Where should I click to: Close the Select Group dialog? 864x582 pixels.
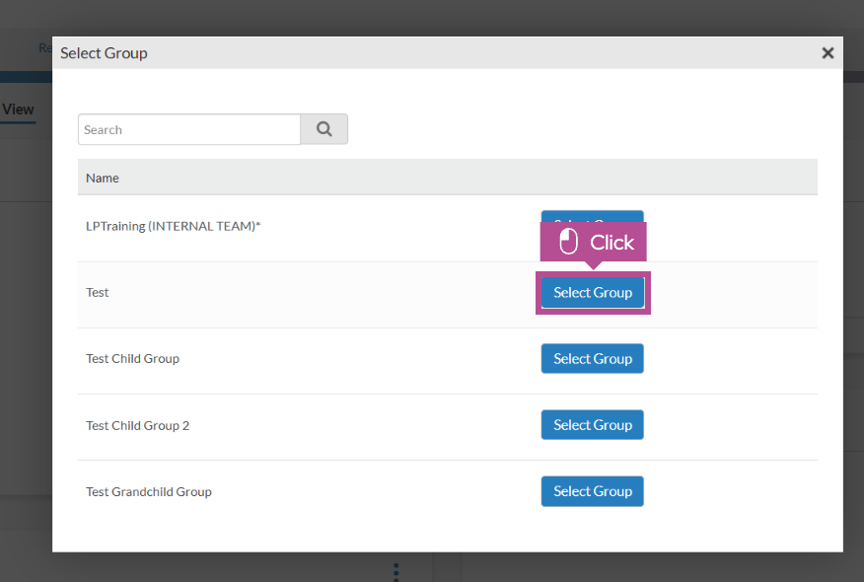(x=828, y=53)
